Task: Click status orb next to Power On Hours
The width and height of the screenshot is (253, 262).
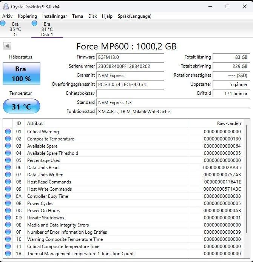Action: 8,211
